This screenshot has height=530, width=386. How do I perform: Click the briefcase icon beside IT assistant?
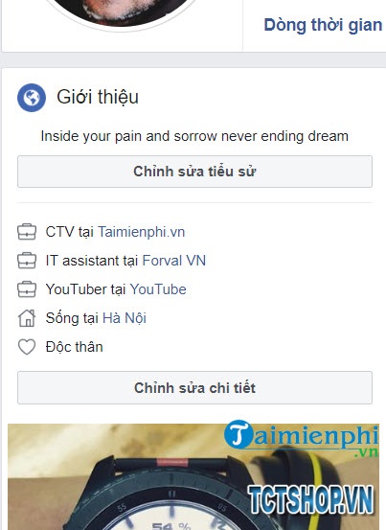(x=27, y=261)
